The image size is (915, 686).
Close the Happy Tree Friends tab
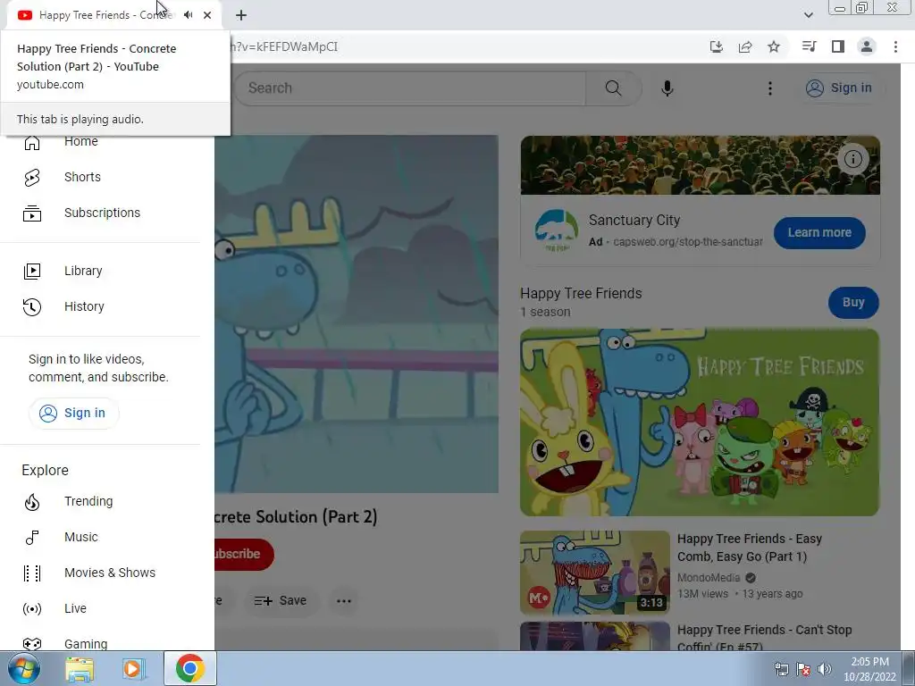coord(207,15)
